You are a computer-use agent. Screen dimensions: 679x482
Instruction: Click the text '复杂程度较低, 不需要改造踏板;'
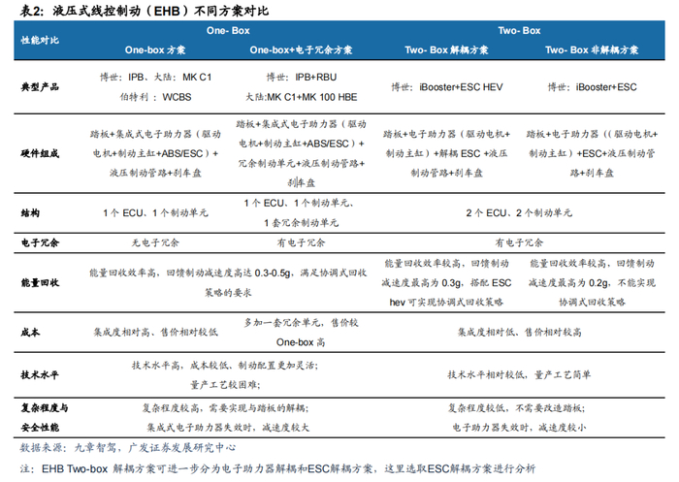coord(517,408)
